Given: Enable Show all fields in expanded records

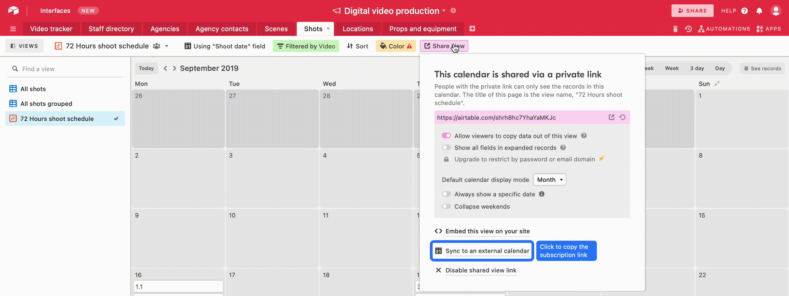Looking at the screenshot, I should tap(446, 148).
